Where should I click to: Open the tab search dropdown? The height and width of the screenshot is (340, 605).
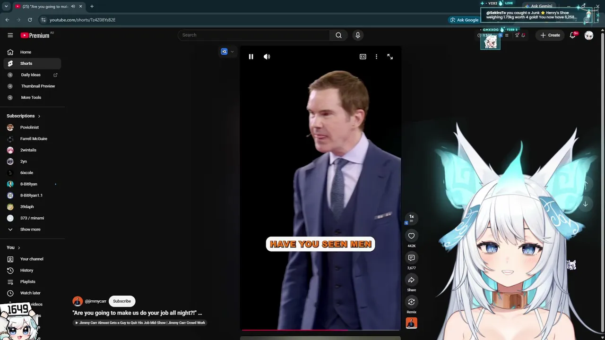6,7
